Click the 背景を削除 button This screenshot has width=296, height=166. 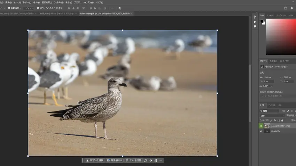click(x=114, y=160)
